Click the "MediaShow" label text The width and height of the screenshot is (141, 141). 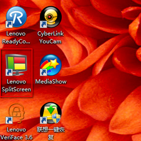pyautogui.click(x=51, y=81)
